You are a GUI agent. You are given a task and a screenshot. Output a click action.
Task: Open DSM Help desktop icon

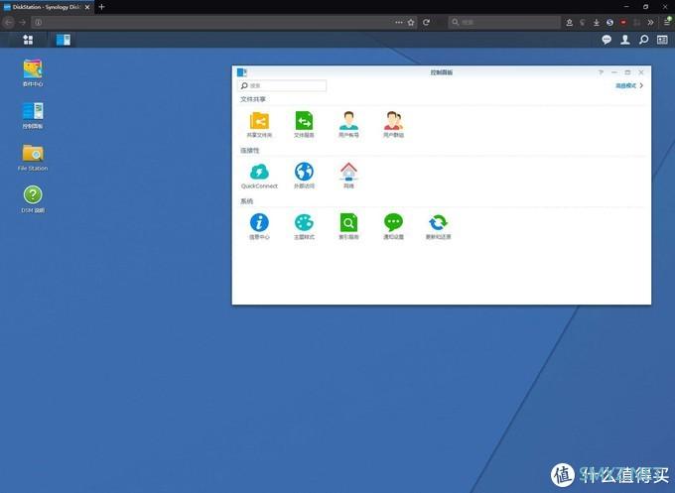click(x=33, y=198)
